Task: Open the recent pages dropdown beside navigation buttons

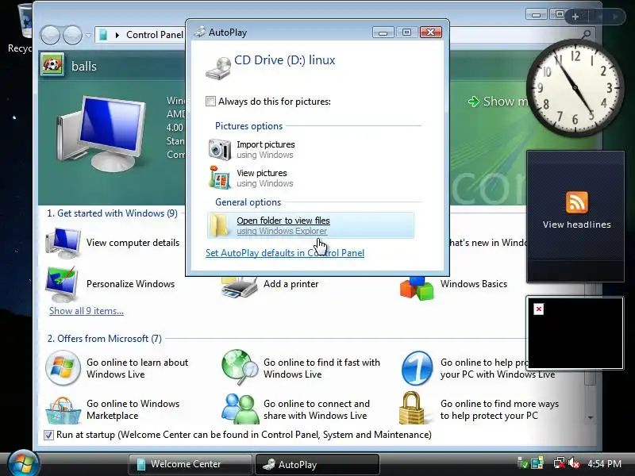Action: pos(88,35)
